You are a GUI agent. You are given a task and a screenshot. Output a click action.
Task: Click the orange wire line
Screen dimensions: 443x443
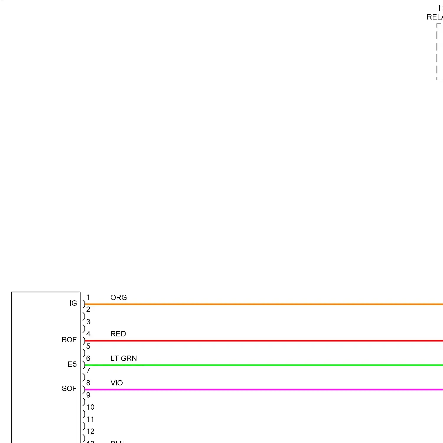[x=264, y=304]
